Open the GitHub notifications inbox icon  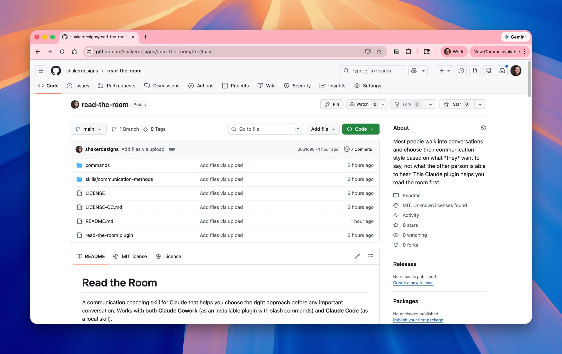pos(502,71)
